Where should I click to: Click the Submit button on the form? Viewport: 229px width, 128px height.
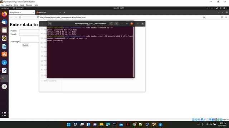25,45
